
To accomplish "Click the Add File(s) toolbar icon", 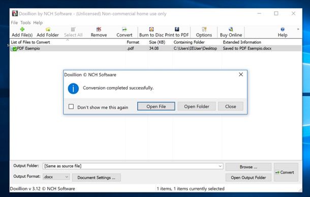I will pyautogui.click(x=22, y=30).
